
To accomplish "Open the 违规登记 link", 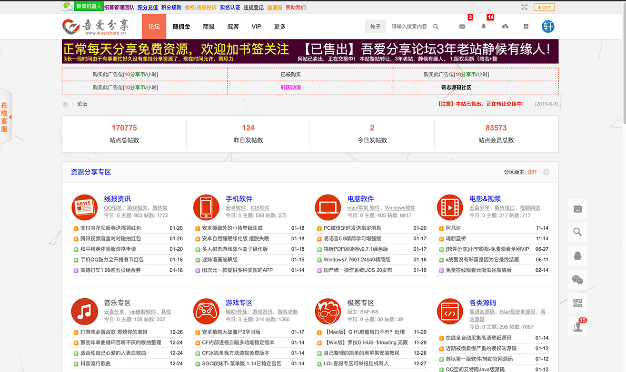I will [254, 8].
